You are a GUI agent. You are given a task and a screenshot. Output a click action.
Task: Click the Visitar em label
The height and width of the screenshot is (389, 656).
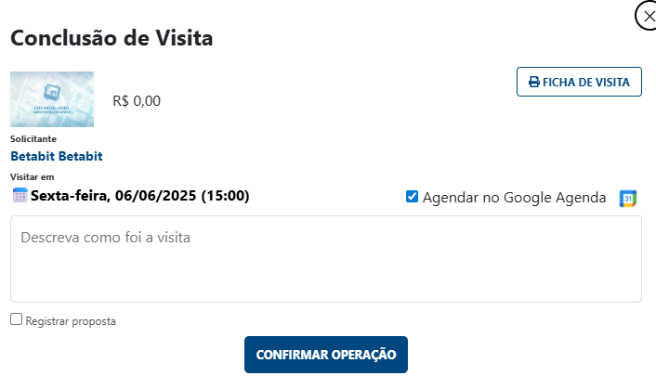[33, 176]
